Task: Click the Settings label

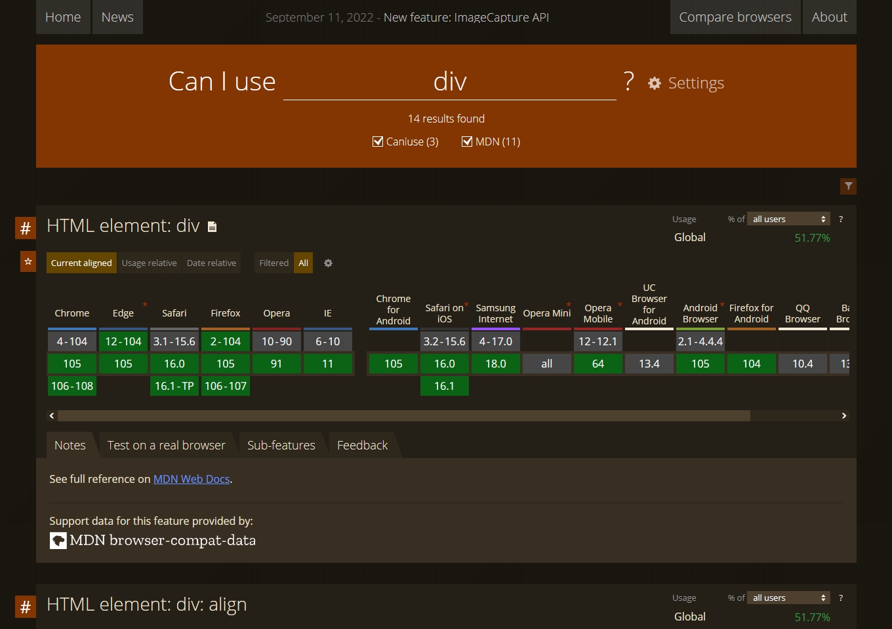Action: click(696, 83)
